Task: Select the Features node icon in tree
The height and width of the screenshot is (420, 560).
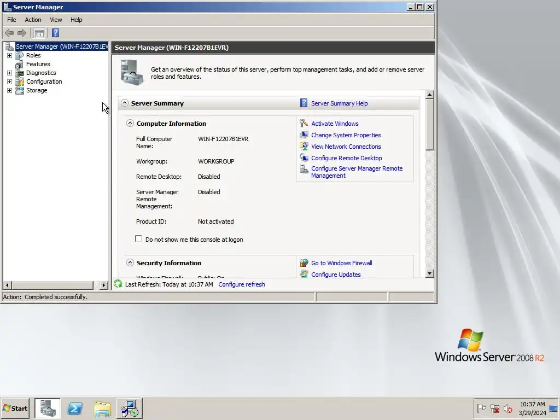Action: pos(19,65)
